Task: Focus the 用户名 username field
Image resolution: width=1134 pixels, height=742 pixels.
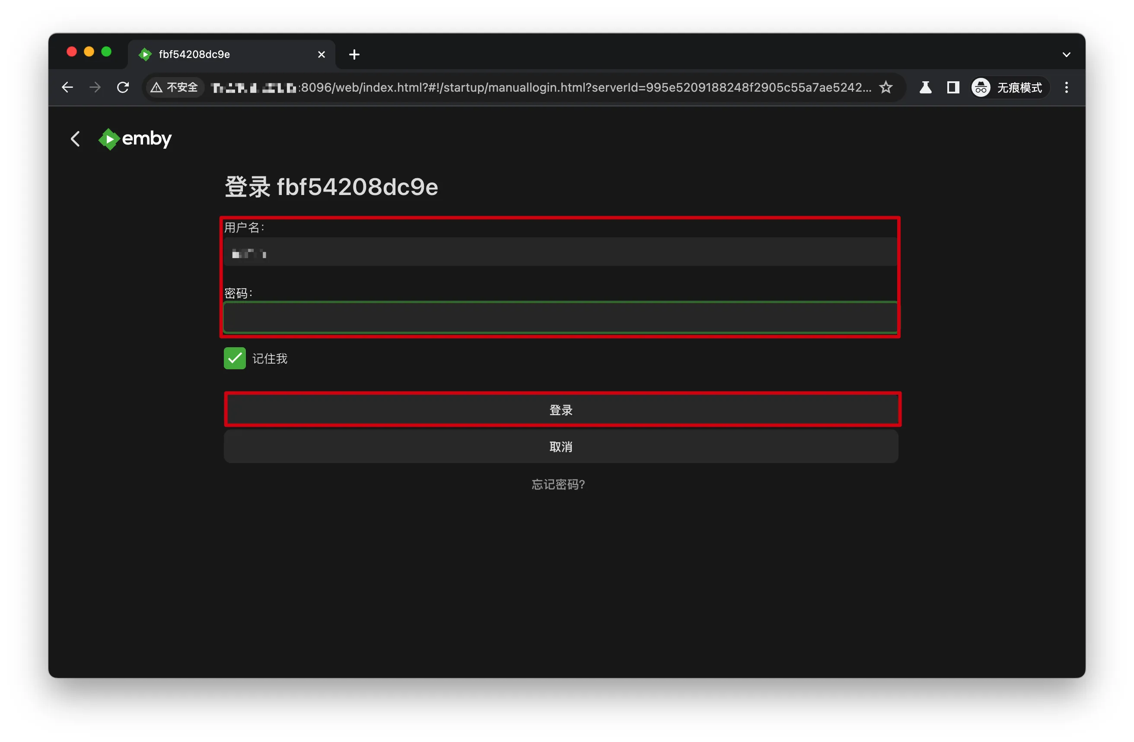Action: coord(561,252)
